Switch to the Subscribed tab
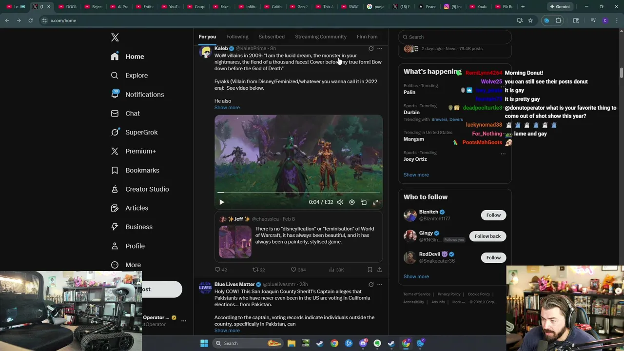624x351 pixels. [x=272, y=37]
